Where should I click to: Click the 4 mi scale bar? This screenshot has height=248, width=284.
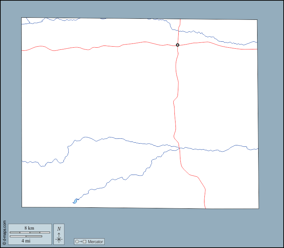pyautogui.click(x=26, y=237)
